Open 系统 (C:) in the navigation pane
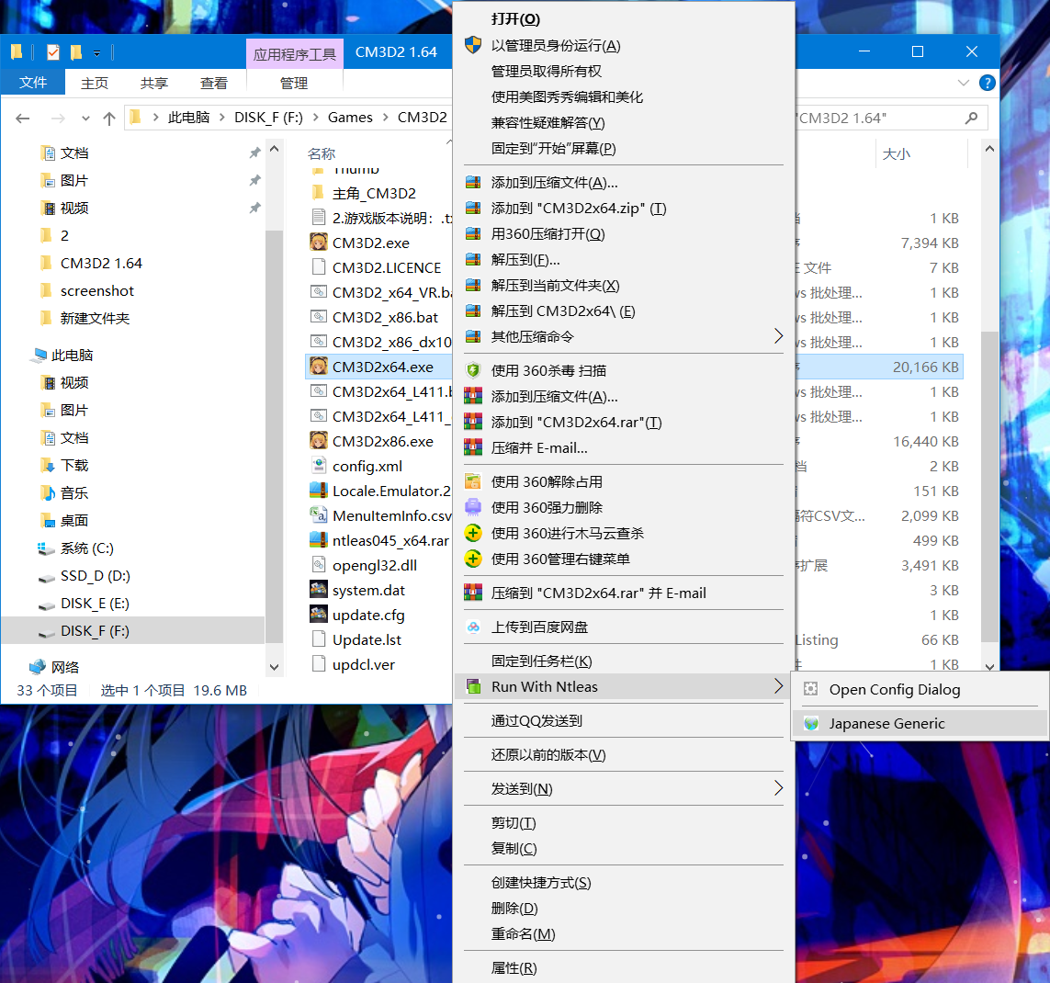Screen dimensions: 1050x983 pyautogui.click(x=87, y=548)
